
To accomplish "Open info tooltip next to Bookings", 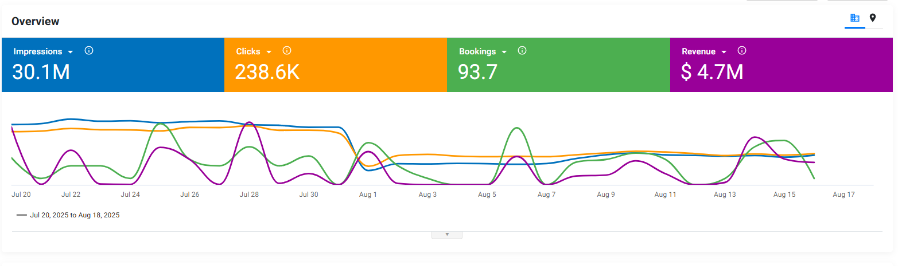I will [x=522, y=51].
